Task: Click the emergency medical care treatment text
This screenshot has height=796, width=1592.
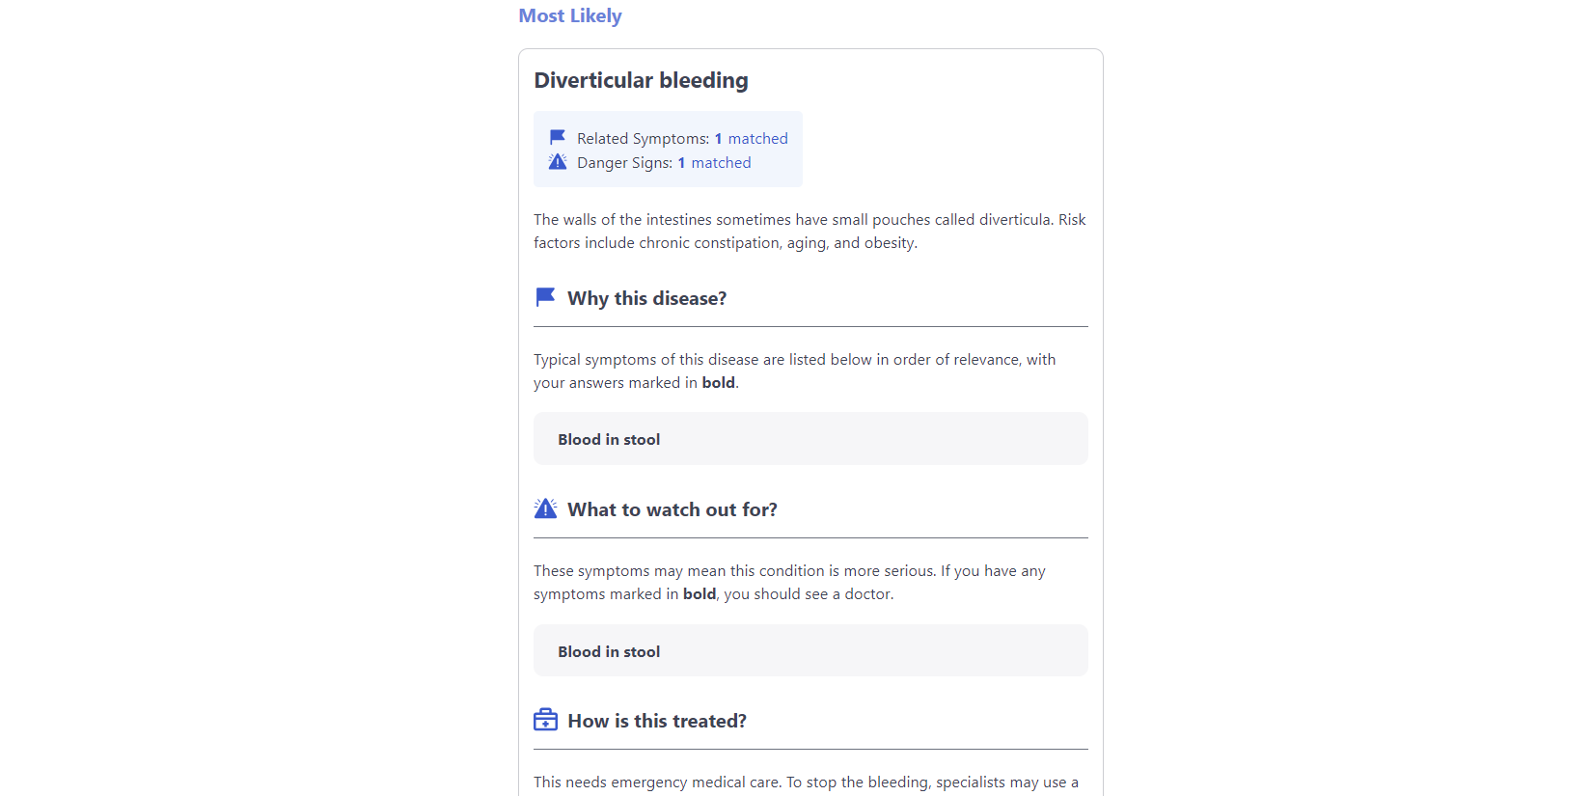Action: point(806,782)
